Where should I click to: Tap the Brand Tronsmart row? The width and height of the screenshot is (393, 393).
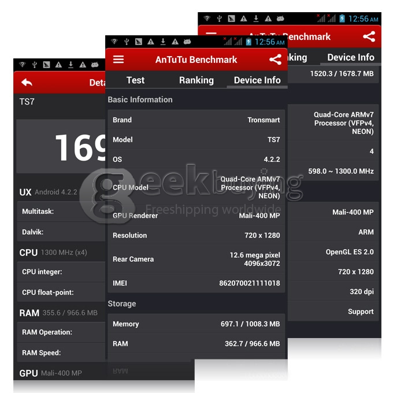196,120
